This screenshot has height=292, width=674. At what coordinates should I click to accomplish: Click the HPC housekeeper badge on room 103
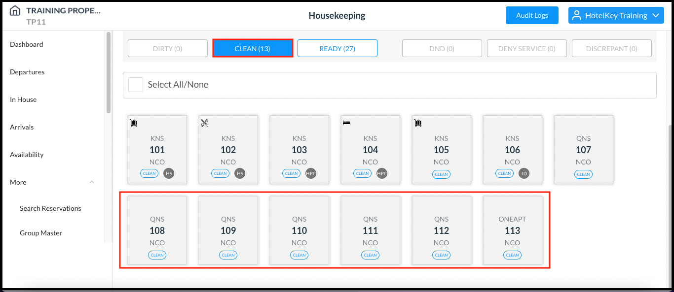(311, 173)
